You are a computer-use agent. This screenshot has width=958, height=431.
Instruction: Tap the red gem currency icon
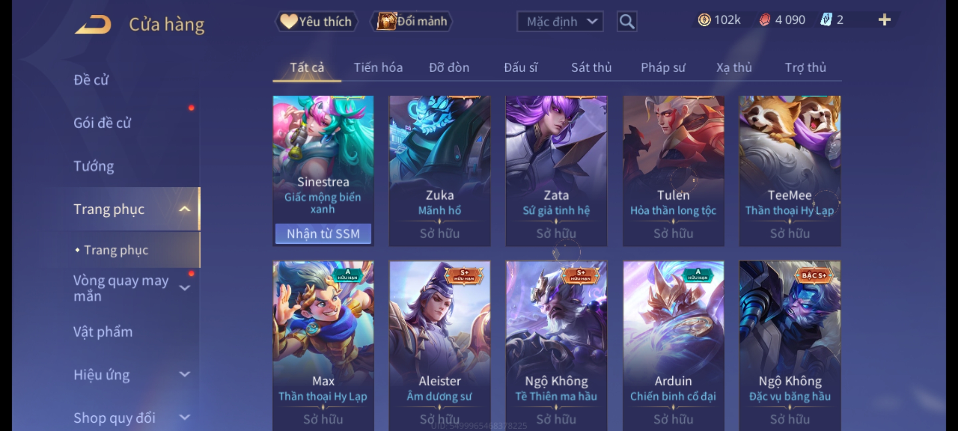(x=764, y=20)
